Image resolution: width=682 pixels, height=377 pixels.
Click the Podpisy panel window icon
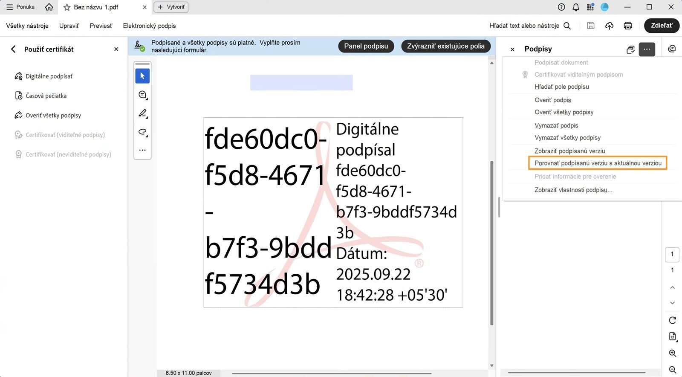(631, 49)
